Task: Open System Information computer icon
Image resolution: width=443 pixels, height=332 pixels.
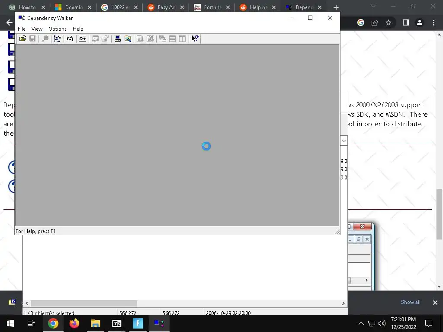Action: [118, 38]
